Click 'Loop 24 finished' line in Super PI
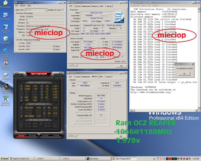The image size is (201, 161). (x=155, y=80)
